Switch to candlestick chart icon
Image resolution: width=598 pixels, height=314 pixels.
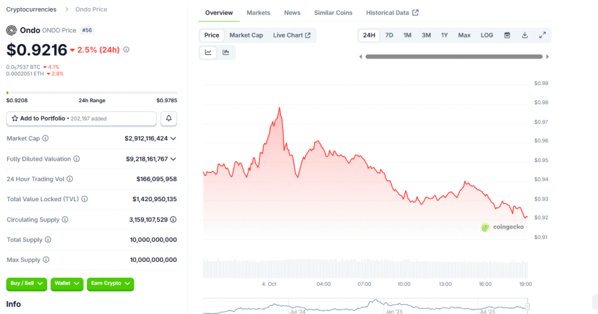pos(226,53)
